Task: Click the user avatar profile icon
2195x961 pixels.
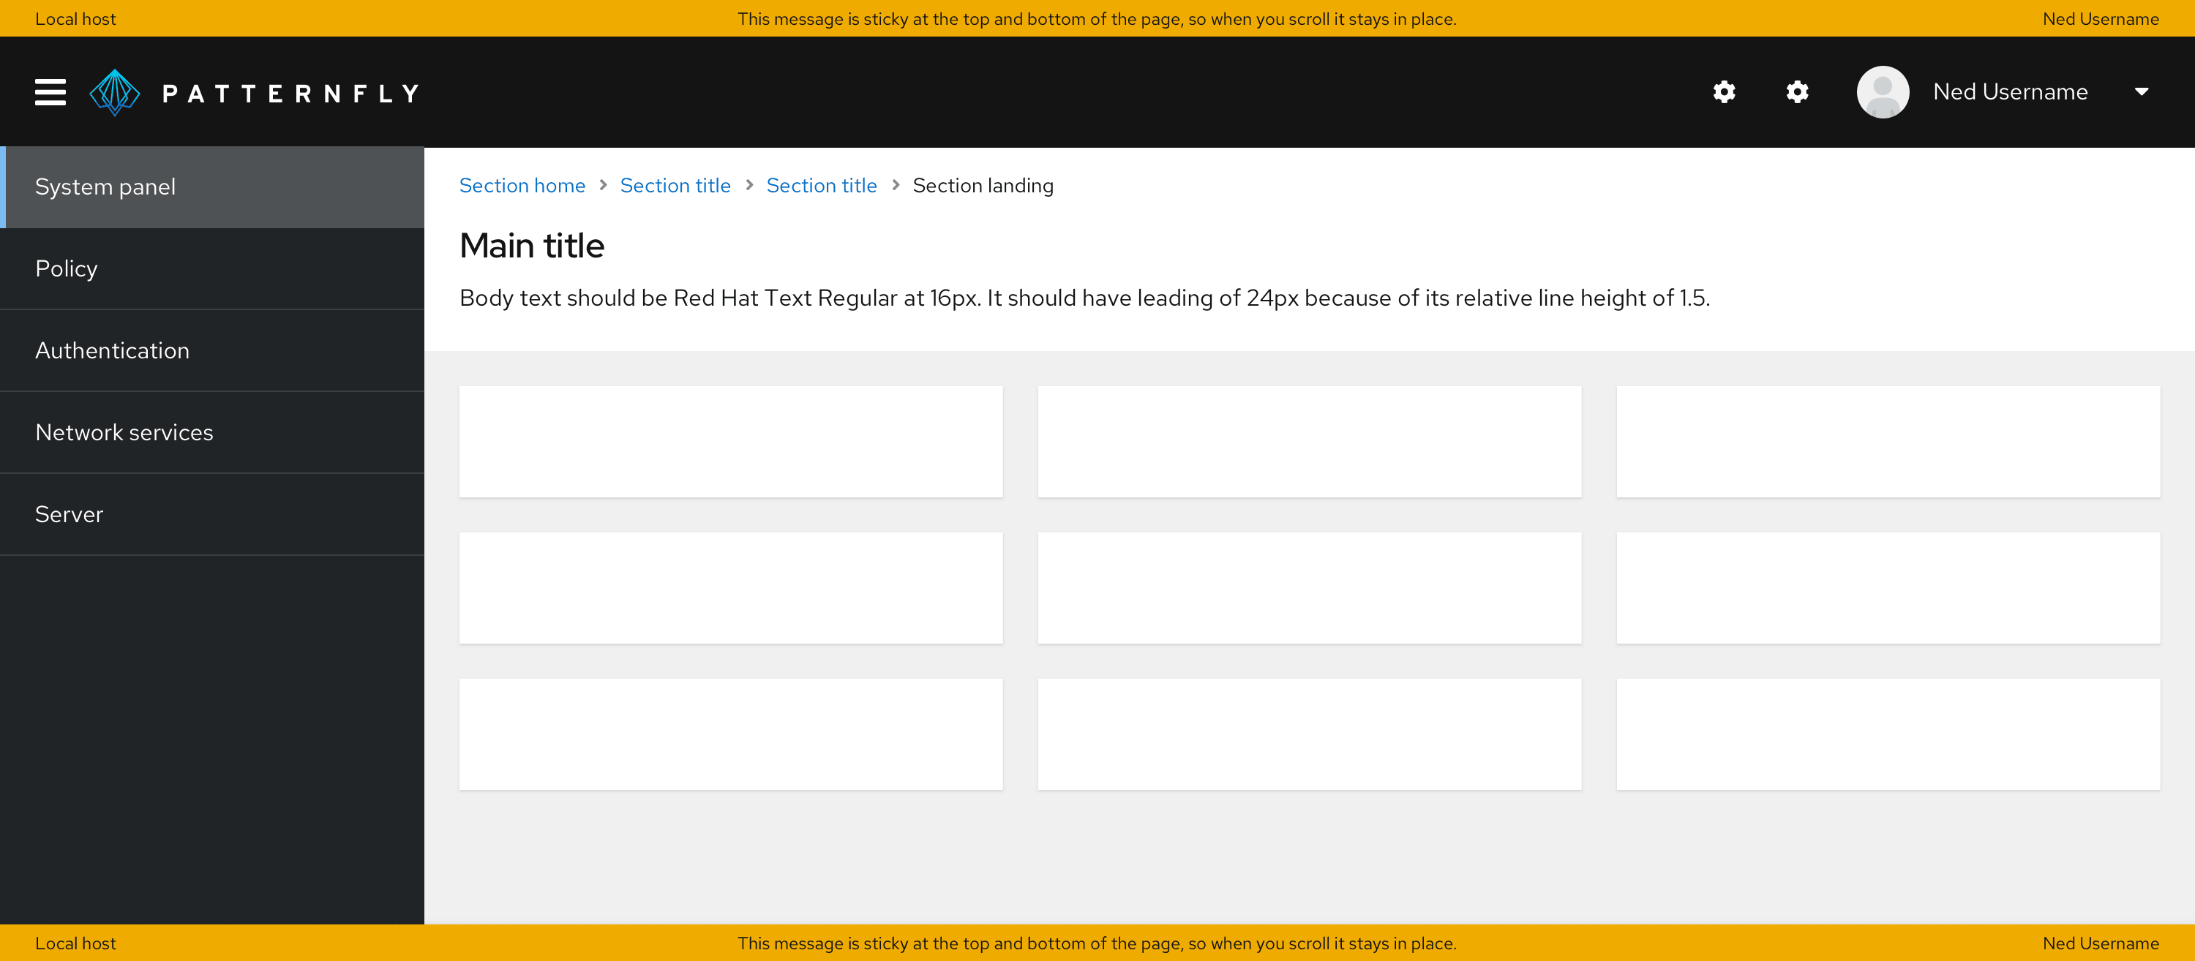Action: (x=1883, y=91)
